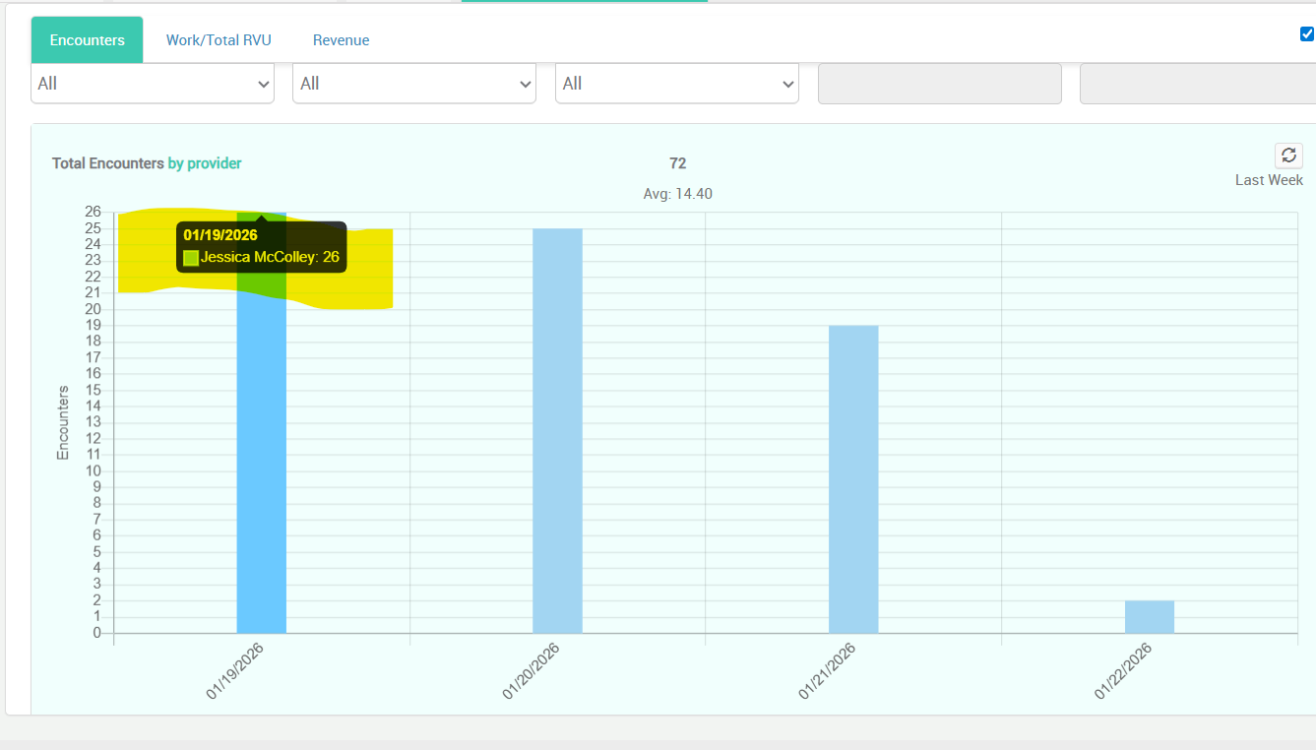Click the second greyed-out input field
The height and width of the screenshot is (750, 1316).
tap(1197, 84)
